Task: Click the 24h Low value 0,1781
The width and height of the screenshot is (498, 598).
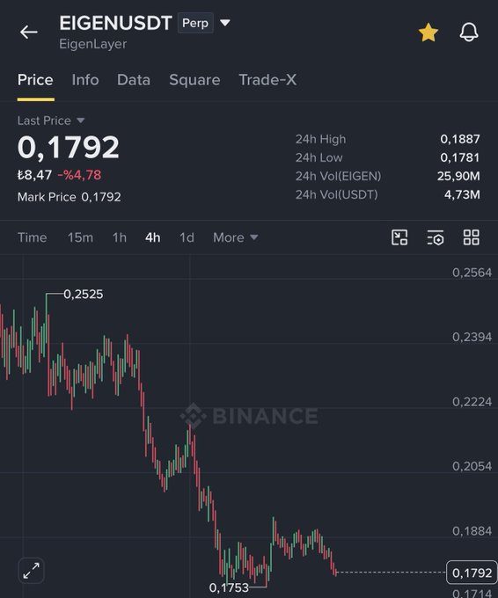Action: [460, 157]
